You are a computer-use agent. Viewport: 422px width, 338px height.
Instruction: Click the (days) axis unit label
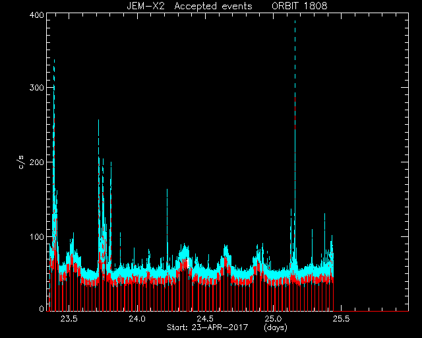276,327
